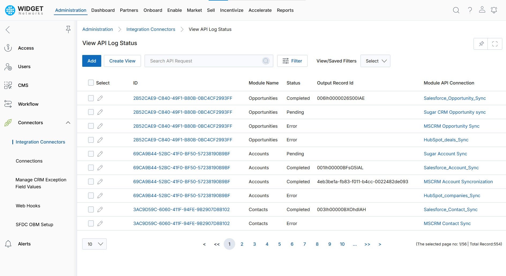Image resolution: width=506 pixels, height=276 pixels.
Task: Click the Alerts bell sidebar icon
Action: pyautogui.click(x=8, y=244)
